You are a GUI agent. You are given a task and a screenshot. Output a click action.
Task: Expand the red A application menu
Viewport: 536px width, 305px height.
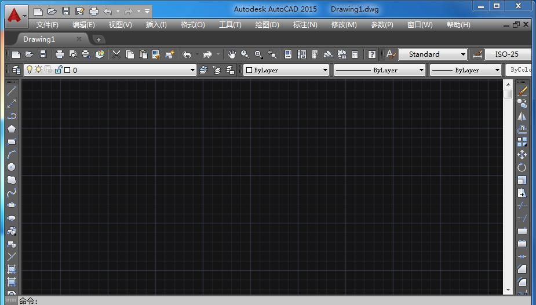(x=16, y=16)
